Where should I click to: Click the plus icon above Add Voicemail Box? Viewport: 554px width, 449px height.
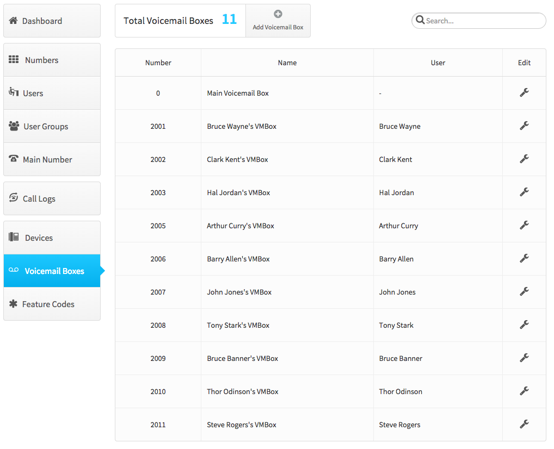pyautogui.click(x=278, y=14)
